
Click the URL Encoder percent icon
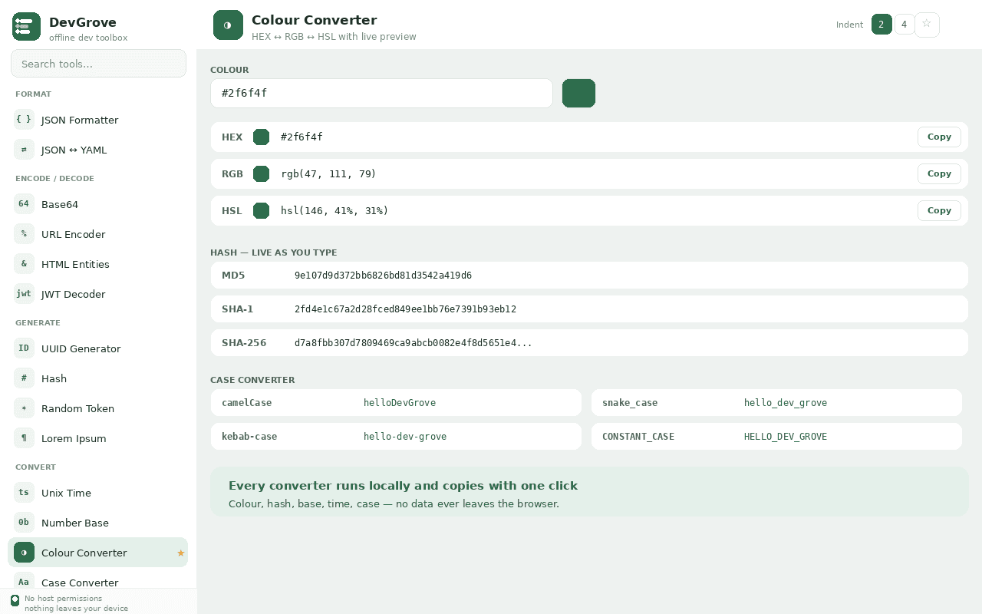(24, 234)
